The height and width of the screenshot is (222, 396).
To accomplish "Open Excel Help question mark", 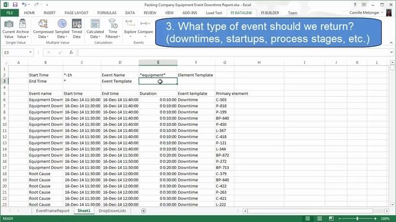I will (x=355, y=4).
